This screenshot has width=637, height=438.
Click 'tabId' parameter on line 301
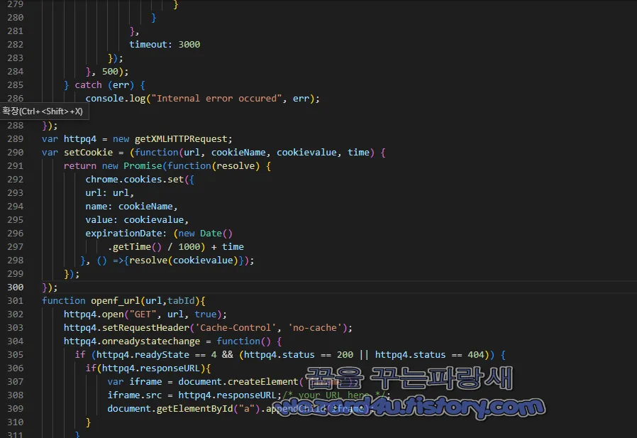[x=181, y=300]
